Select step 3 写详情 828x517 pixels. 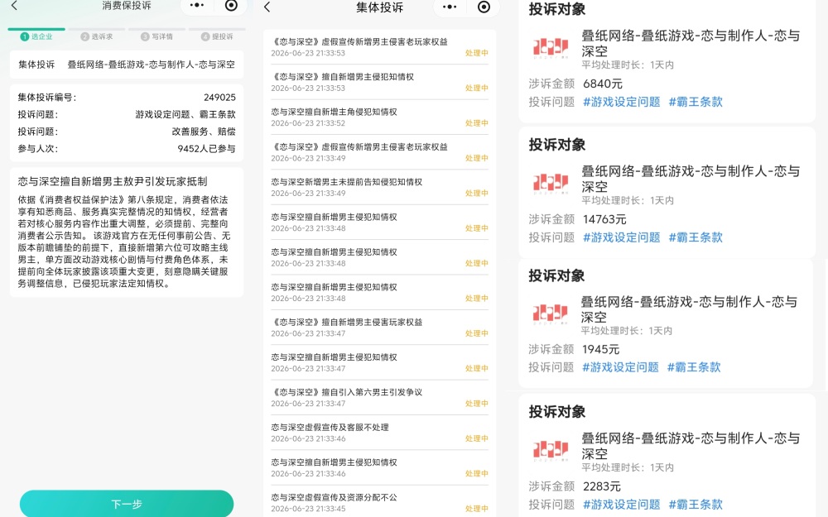(x=156, y=36)
